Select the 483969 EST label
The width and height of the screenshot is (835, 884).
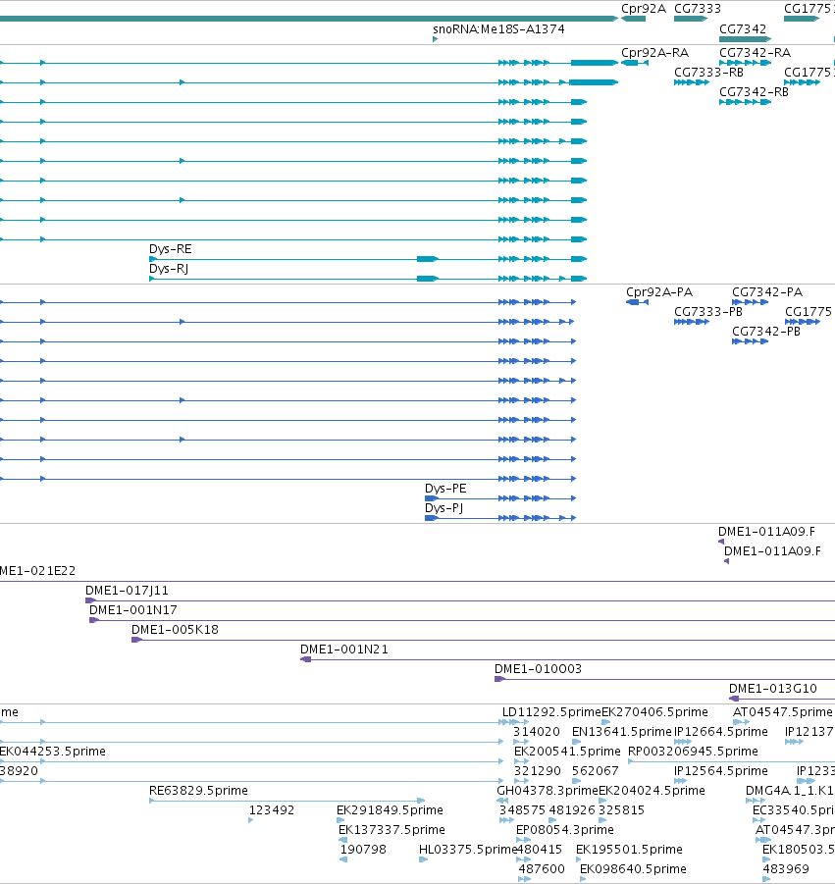786,869
